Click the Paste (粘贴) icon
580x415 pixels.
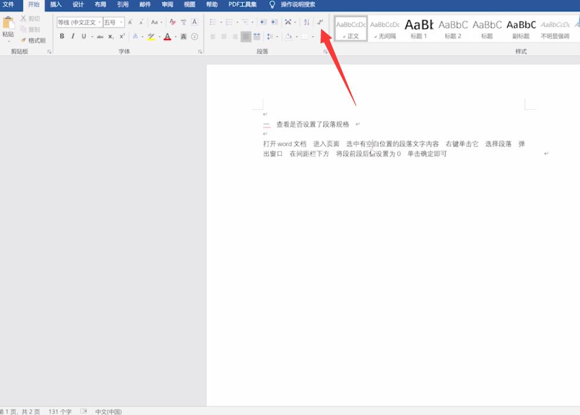coord(8,23)
